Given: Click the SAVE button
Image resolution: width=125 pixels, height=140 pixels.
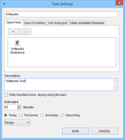Looking at the screenshot, I should pyautogui.click(x=76, y=131).
